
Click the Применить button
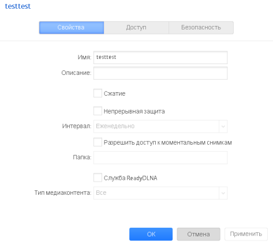(x=246, y=234)
